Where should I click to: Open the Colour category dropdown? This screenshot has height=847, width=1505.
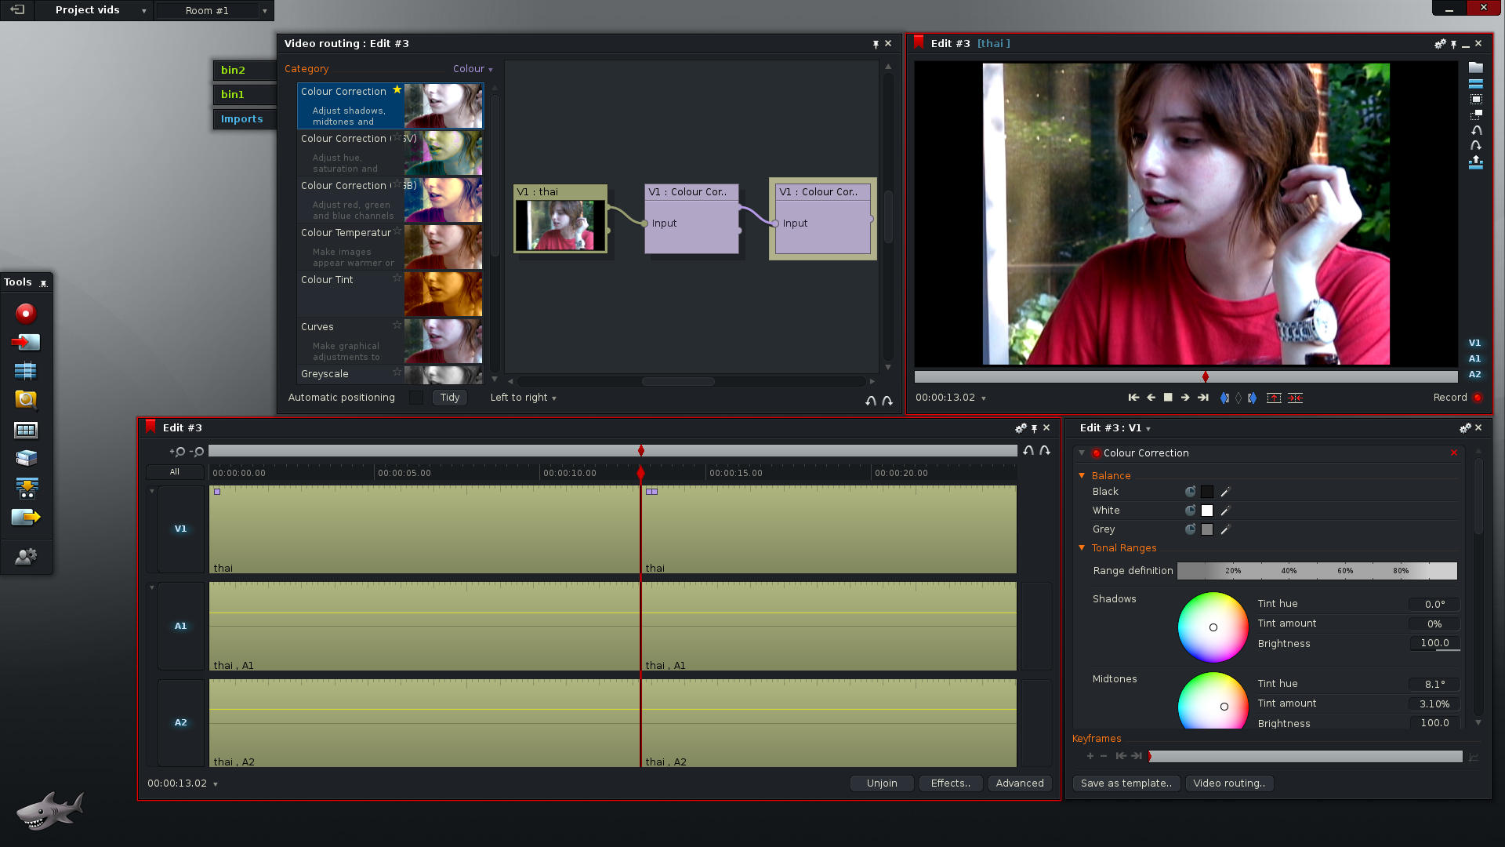473,69
